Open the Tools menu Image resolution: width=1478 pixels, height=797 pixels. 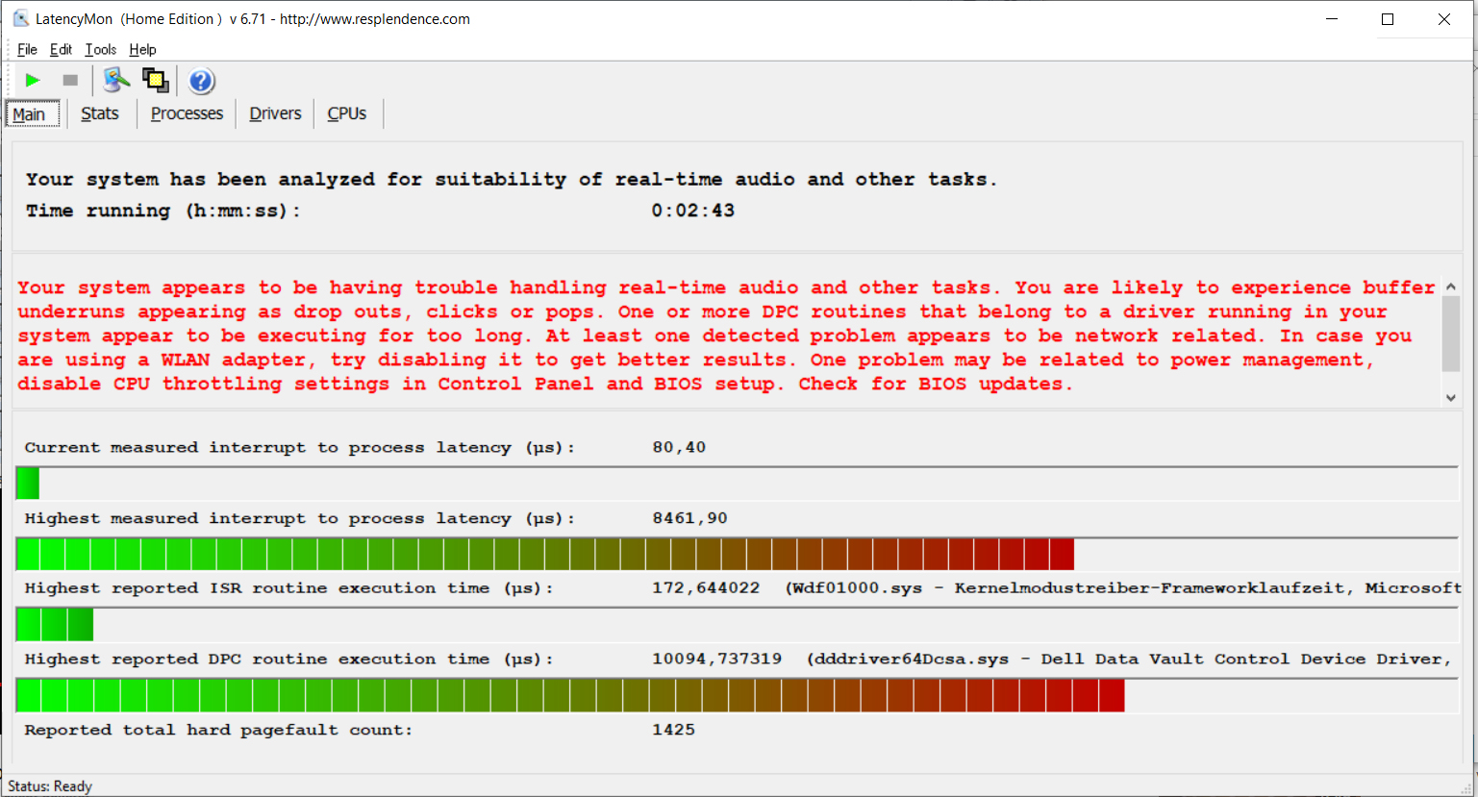tap(100, 50)
